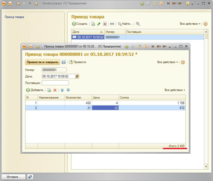The height and width of the screenshot is (181, 213).
Task: Open help icon in document form
Action: coord(183,62)
